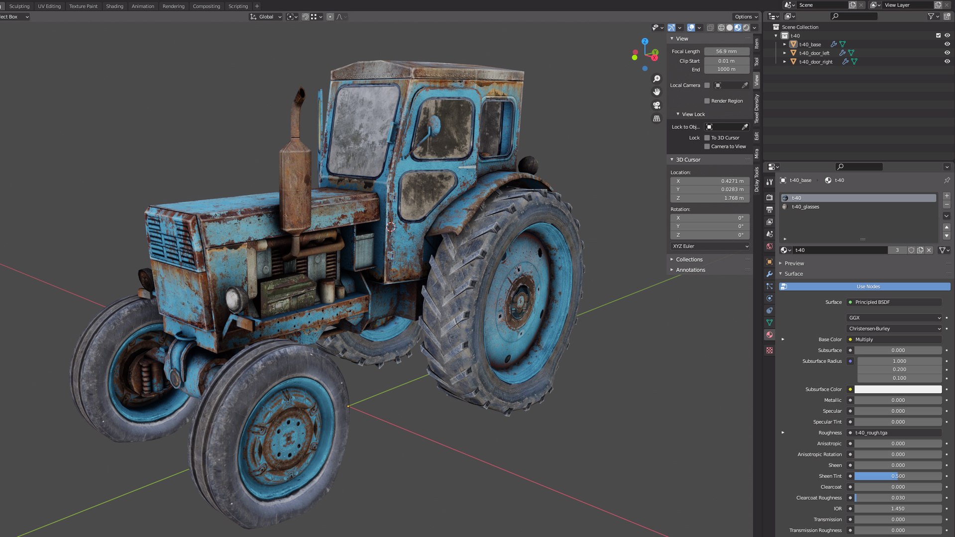Enable Lock To 3D Cursor checkbox
This screenshot has width=955, height=537.
pyautogui.click(x=707, y=138)
